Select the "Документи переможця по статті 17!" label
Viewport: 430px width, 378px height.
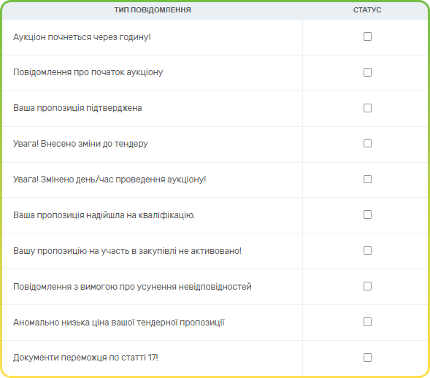[x=85, y=358]
